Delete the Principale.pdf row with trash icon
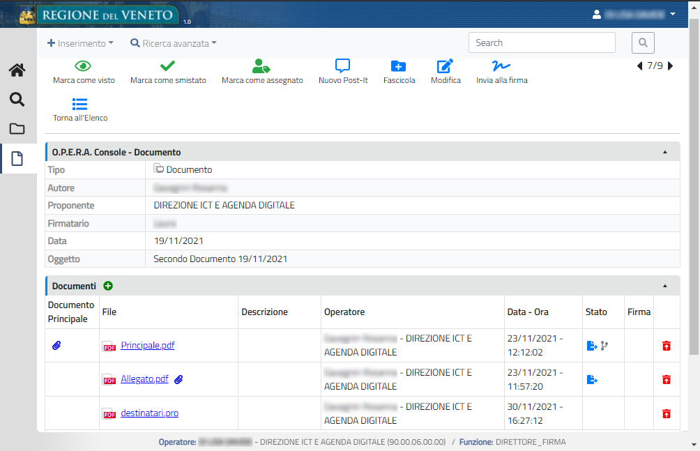 pyautogui.click(x=667, y=346)
